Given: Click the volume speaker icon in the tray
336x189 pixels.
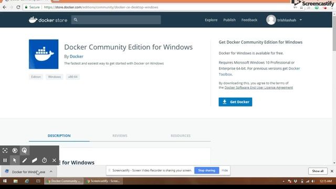Looking at the screenshot, I should (313, 181).
